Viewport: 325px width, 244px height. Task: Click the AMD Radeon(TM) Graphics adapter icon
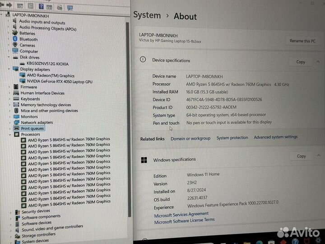coord(23,75)
